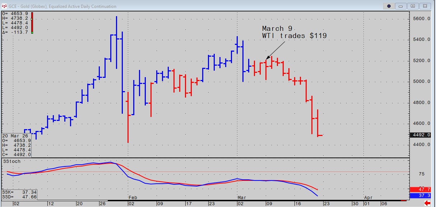Image resolution: width=436 pixels, height=207 pixels.
Task: Click the SSD= 47.66 readout
Action: click(x=19, y=197)
